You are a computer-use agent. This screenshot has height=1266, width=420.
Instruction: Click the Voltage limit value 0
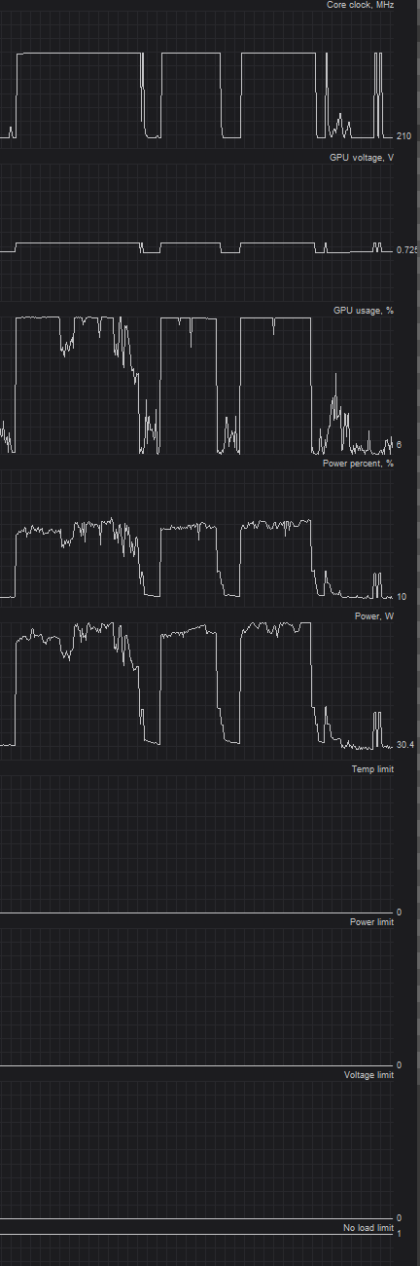pyautogui.click(x=399, y=1218)
